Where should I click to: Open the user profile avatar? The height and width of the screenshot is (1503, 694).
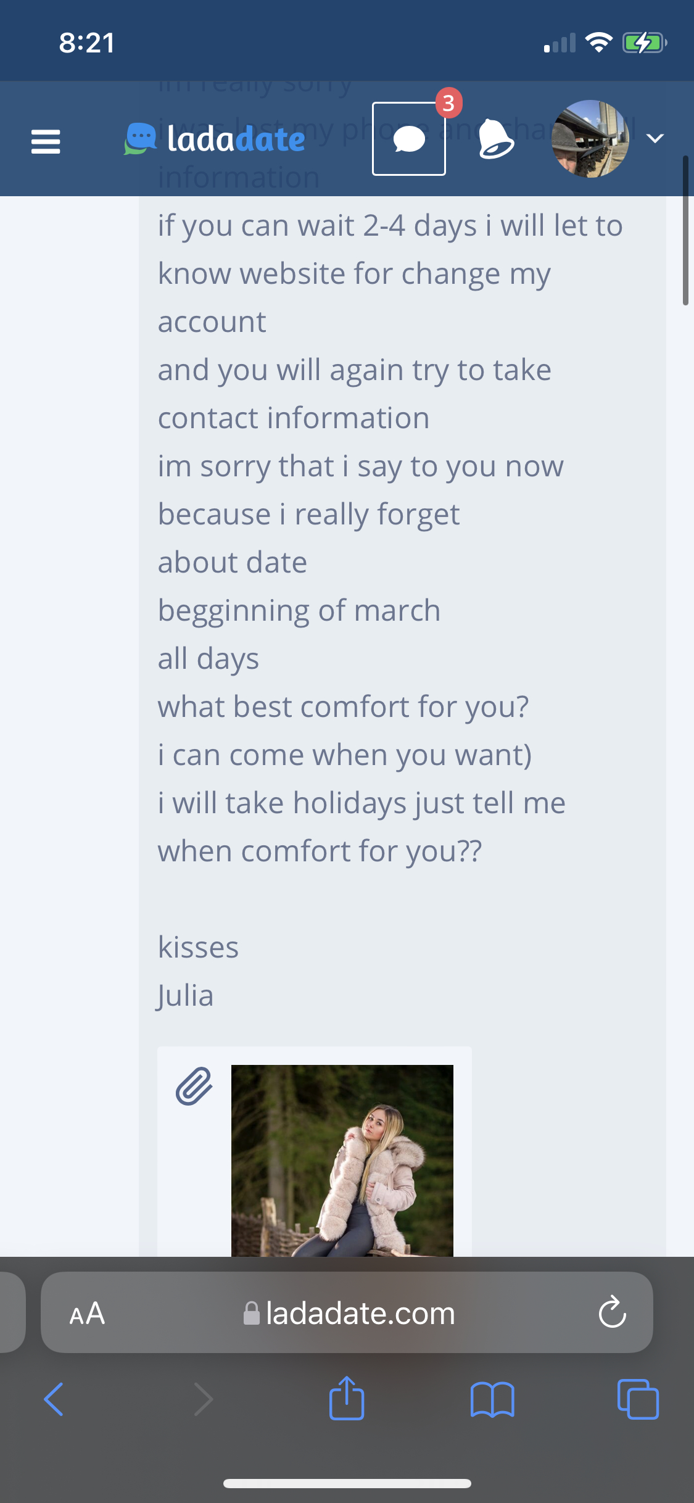590,139
